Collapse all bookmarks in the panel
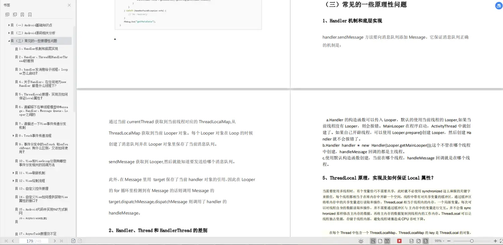 point(15,15)
